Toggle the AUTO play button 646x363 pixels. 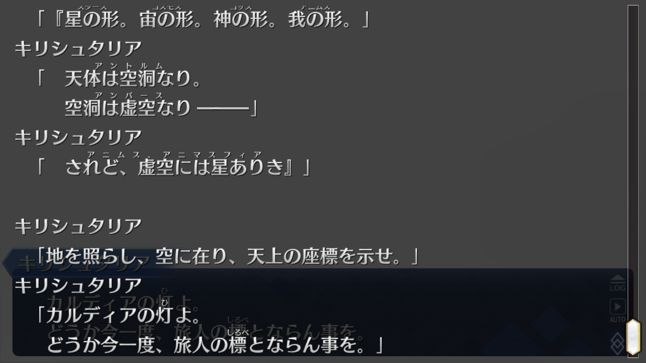coord(617,311)
